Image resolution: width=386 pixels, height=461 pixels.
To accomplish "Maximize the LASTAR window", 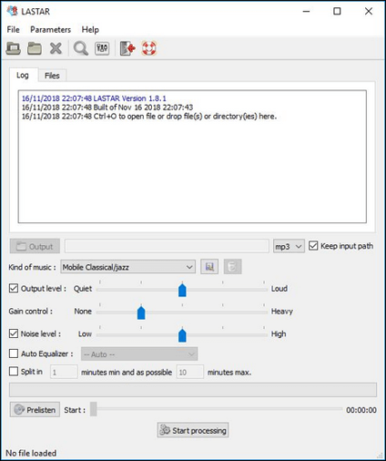I will (337, 12).
